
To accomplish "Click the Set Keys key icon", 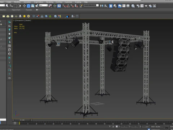I will tap(167, 128).
